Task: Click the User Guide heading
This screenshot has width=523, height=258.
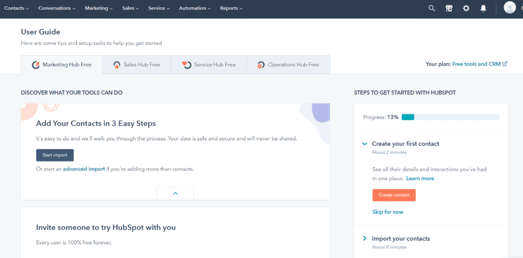Action: (x=40, y=32)
